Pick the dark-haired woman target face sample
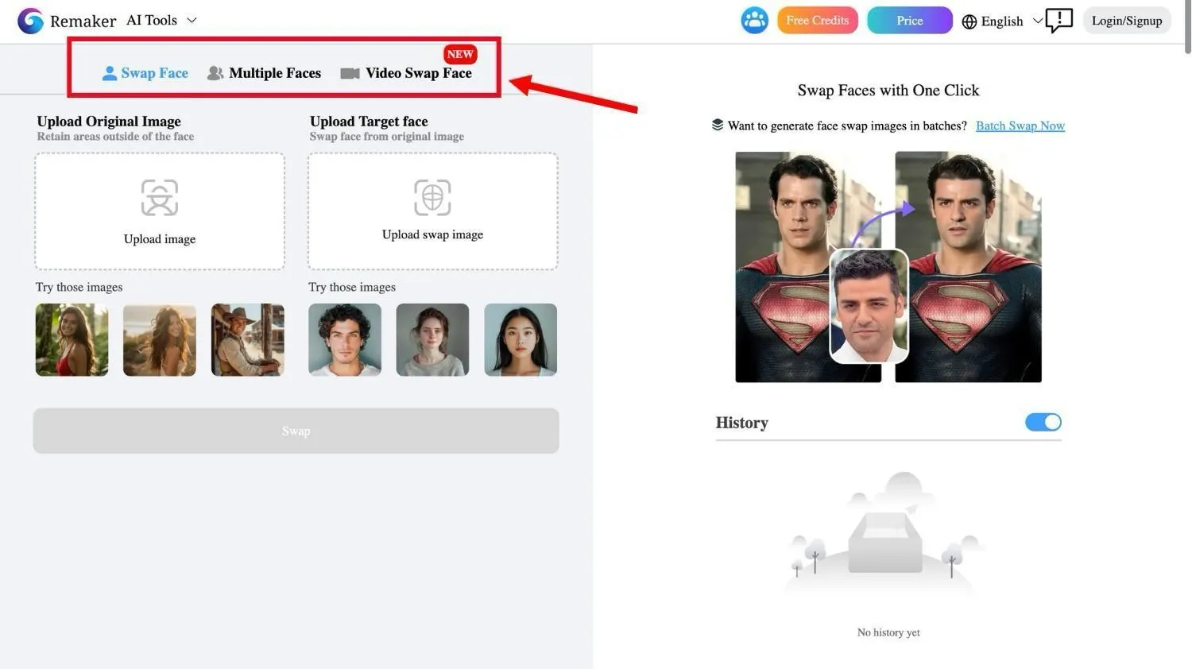The width and height of the screenshot is (1192, 669). click(x=521, y=340)
